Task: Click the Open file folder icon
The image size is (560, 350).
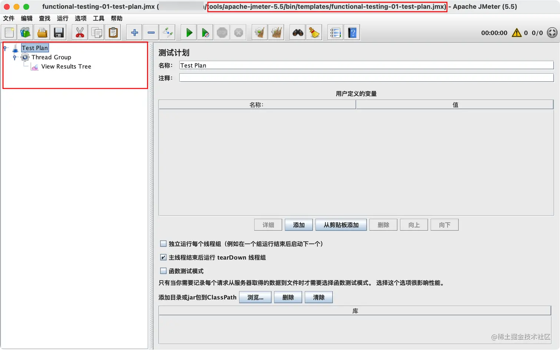Action: click(x=42, y=33)
